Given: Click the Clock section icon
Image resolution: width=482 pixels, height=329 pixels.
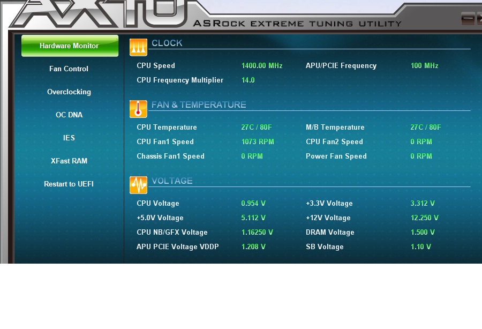Looking at the screenshot, I should pyautogui.click(x=138, y=47).
